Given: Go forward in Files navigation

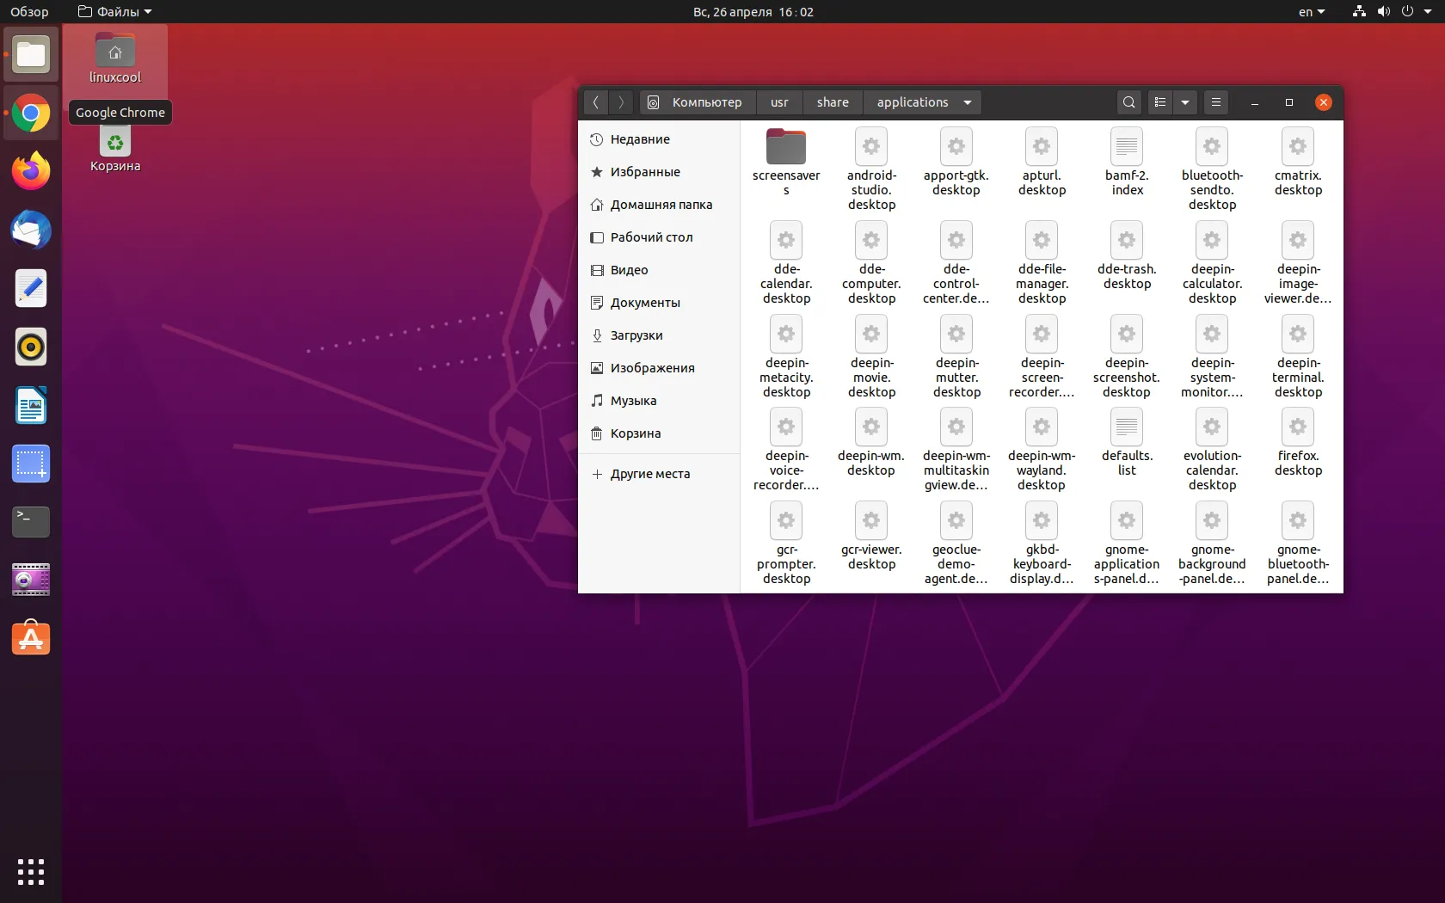Looking at the screenshot, I should (x=621, y=102).
